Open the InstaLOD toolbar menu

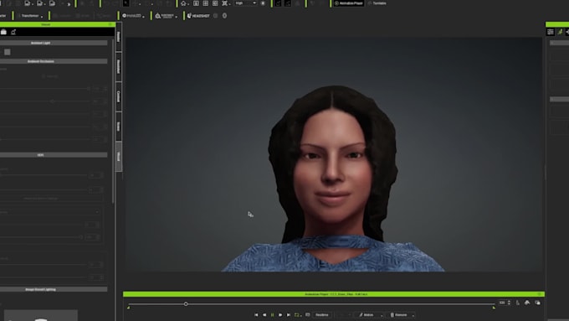(133, 16)
